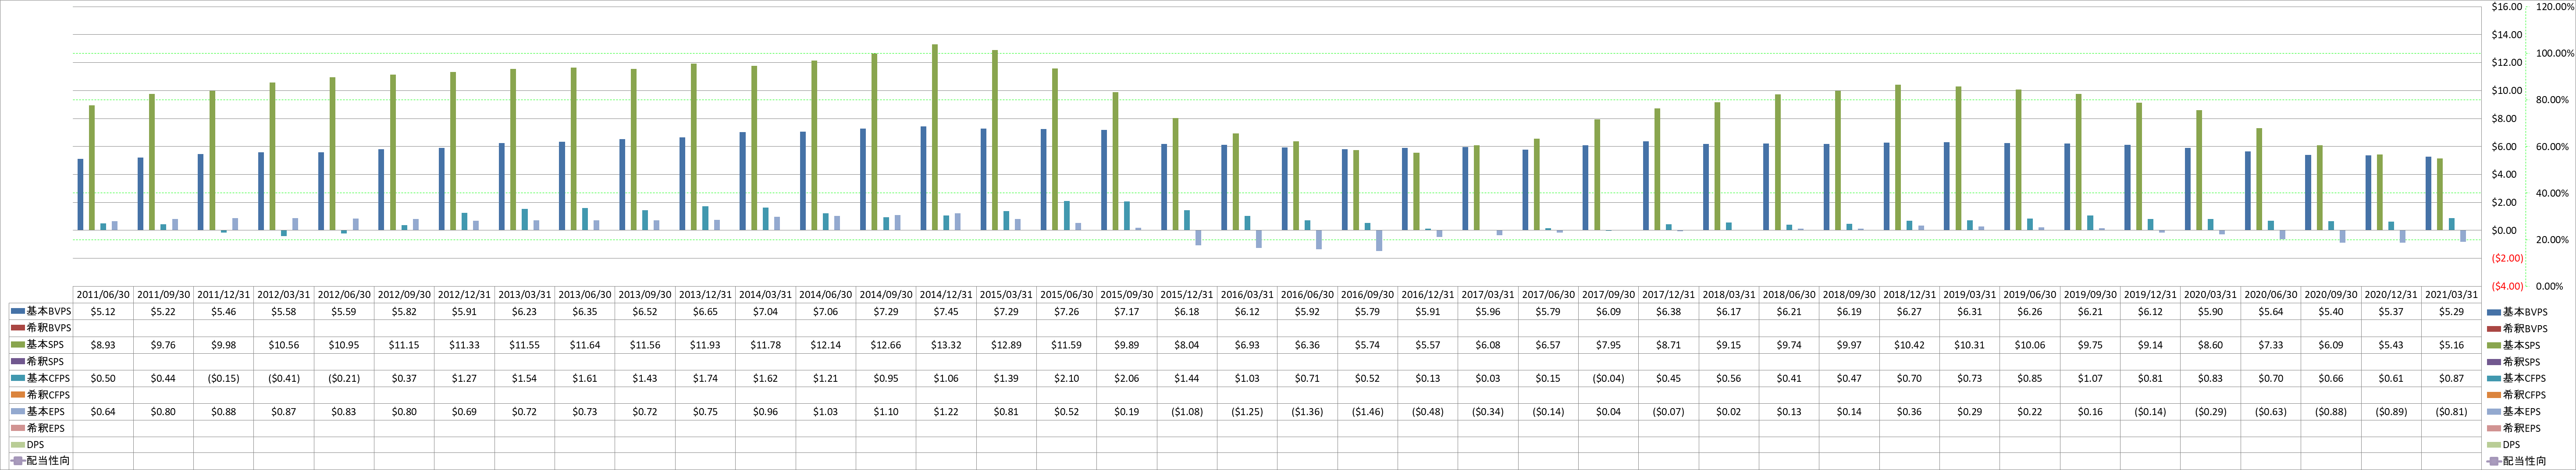
Task: Click the blue 基本BVPS bar for 2011/06/30
Action: coord(81,194)
